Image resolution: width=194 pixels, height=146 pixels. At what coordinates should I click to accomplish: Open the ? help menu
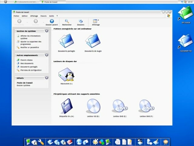[57, 16]
